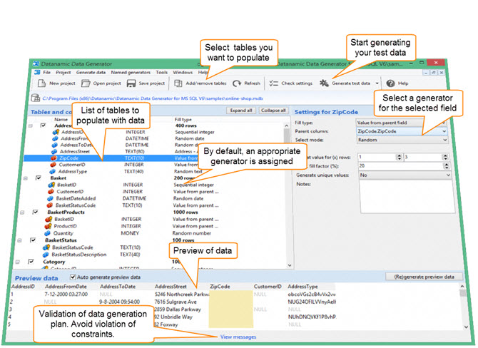
Task: Click (Re)generate preview data button
Action: [x=424, y=277]
